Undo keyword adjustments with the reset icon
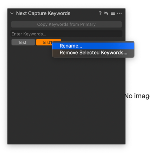 pyautogui.click(x=106, y=13)
